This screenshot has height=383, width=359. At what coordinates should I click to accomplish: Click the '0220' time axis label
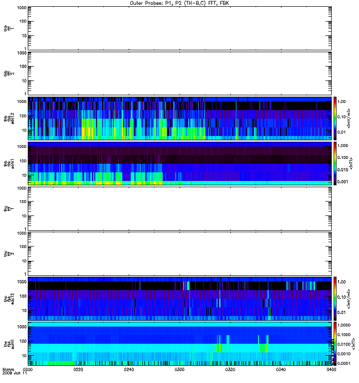coord(78,370)
